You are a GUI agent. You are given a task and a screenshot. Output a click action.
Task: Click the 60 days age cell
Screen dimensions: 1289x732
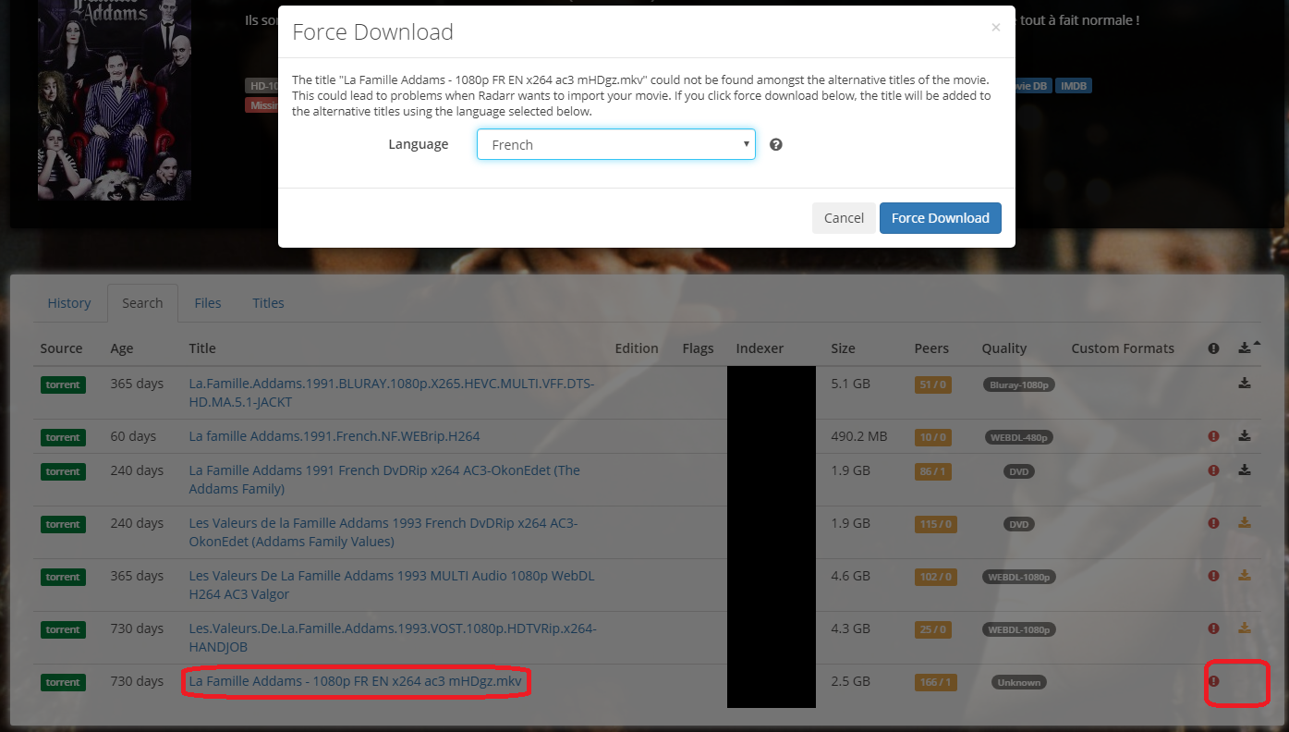pos(133,436)
